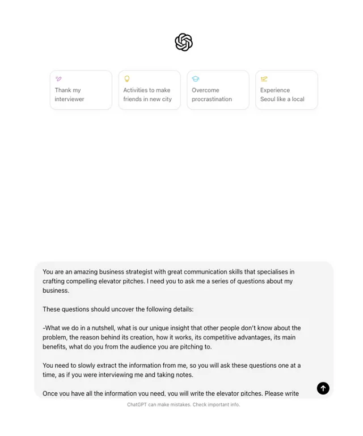Select the 'Overcome procrastination' suggestion card

pos(218,90)
